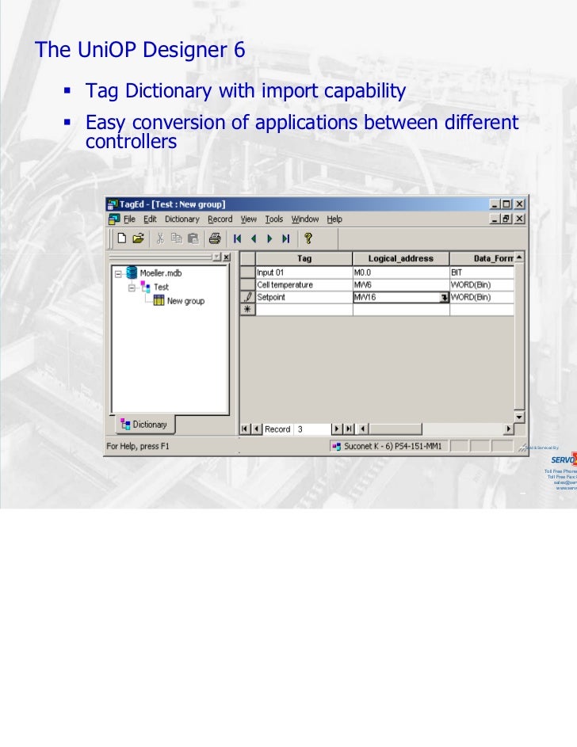577x747 pixels.
Task: Click first record button in bottom navigator
Action: [x=244, y=429]
